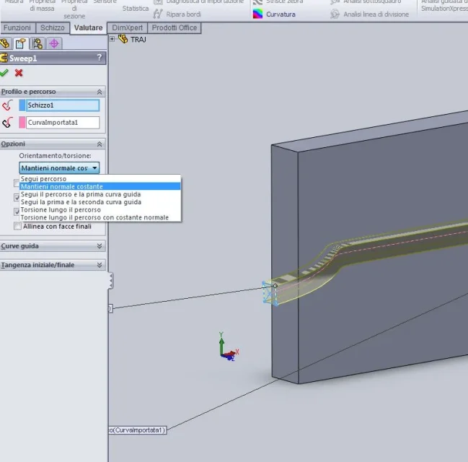This screenshot has height=462, width=468.
Task: Collapse the Profilo e percorso section
Action: [100, 92]
